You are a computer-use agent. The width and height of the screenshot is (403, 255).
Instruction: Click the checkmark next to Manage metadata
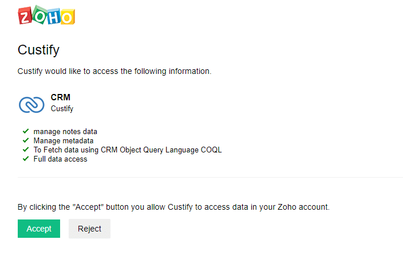point(26,140)
